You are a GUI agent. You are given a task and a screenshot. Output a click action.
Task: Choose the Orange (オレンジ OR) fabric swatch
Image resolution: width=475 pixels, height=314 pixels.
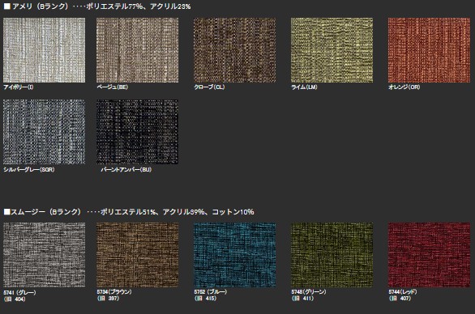(429, 50)
